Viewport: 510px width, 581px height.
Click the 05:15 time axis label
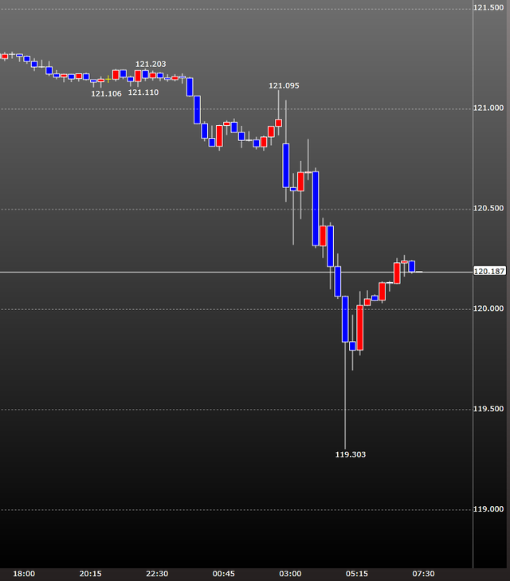click(357, 574)
